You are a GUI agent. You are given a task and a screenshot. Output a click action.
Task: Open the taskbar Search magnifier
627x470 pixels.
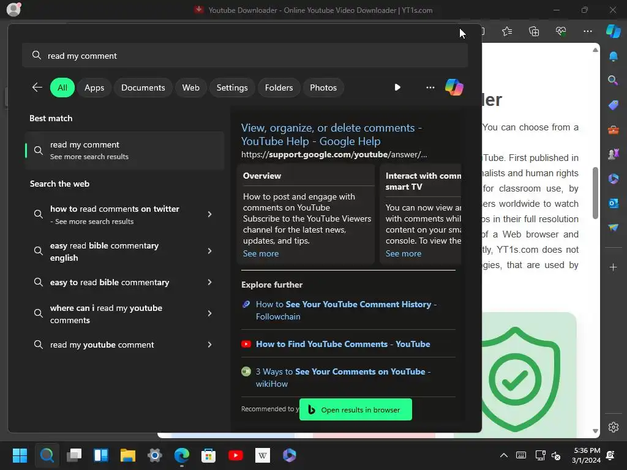click(47, 455)
